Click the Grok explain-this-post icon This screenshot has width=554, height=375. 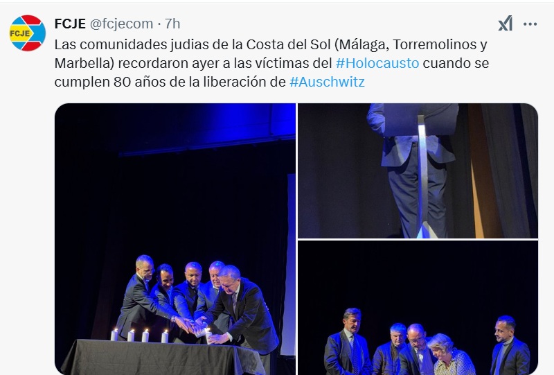coord(506,24)
